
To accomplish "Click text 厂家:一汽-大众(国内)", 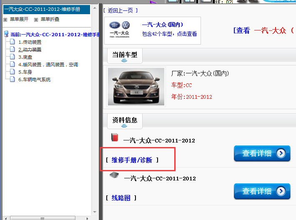I will point(200,73).
